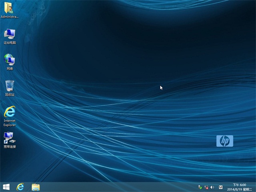The image size is (256, 192).
Task: Click the HP logo on the wallpaper
Action: (x=224, y=141)
